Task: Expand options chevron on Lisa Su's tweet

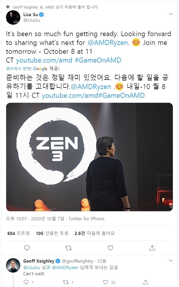Action: (x=171, y=14)
